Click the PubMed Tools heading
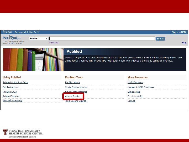 tap(74, 77)
